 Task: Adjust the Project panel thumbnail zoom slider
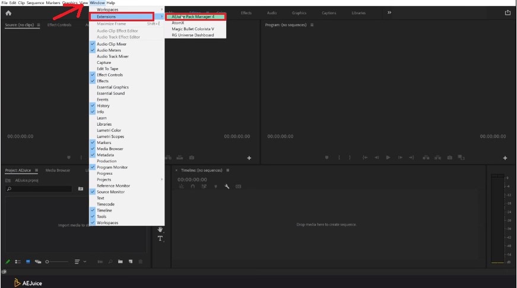click(x=57, y=262)
